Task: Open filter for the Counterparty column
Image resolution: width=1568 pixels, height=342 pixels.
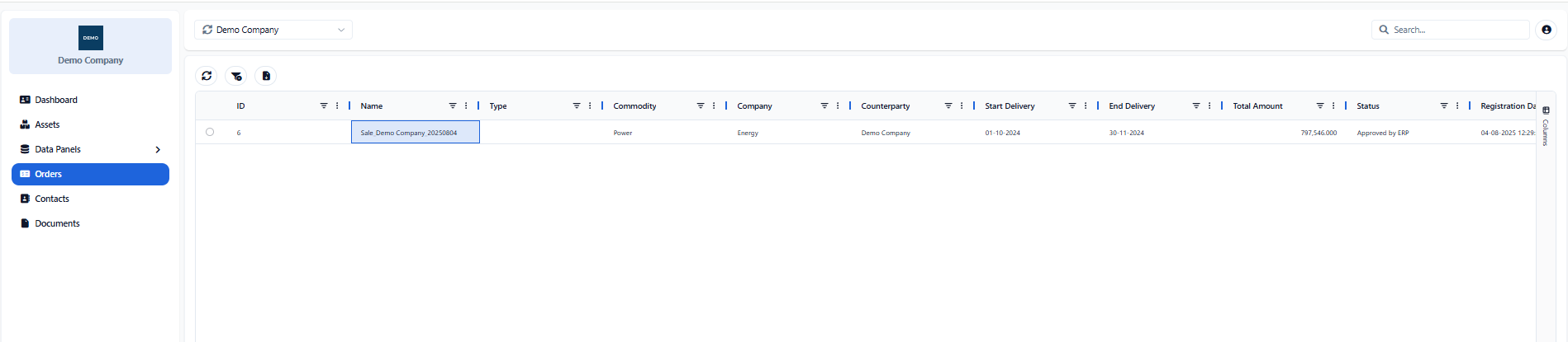Action: [x=948, y=105]
